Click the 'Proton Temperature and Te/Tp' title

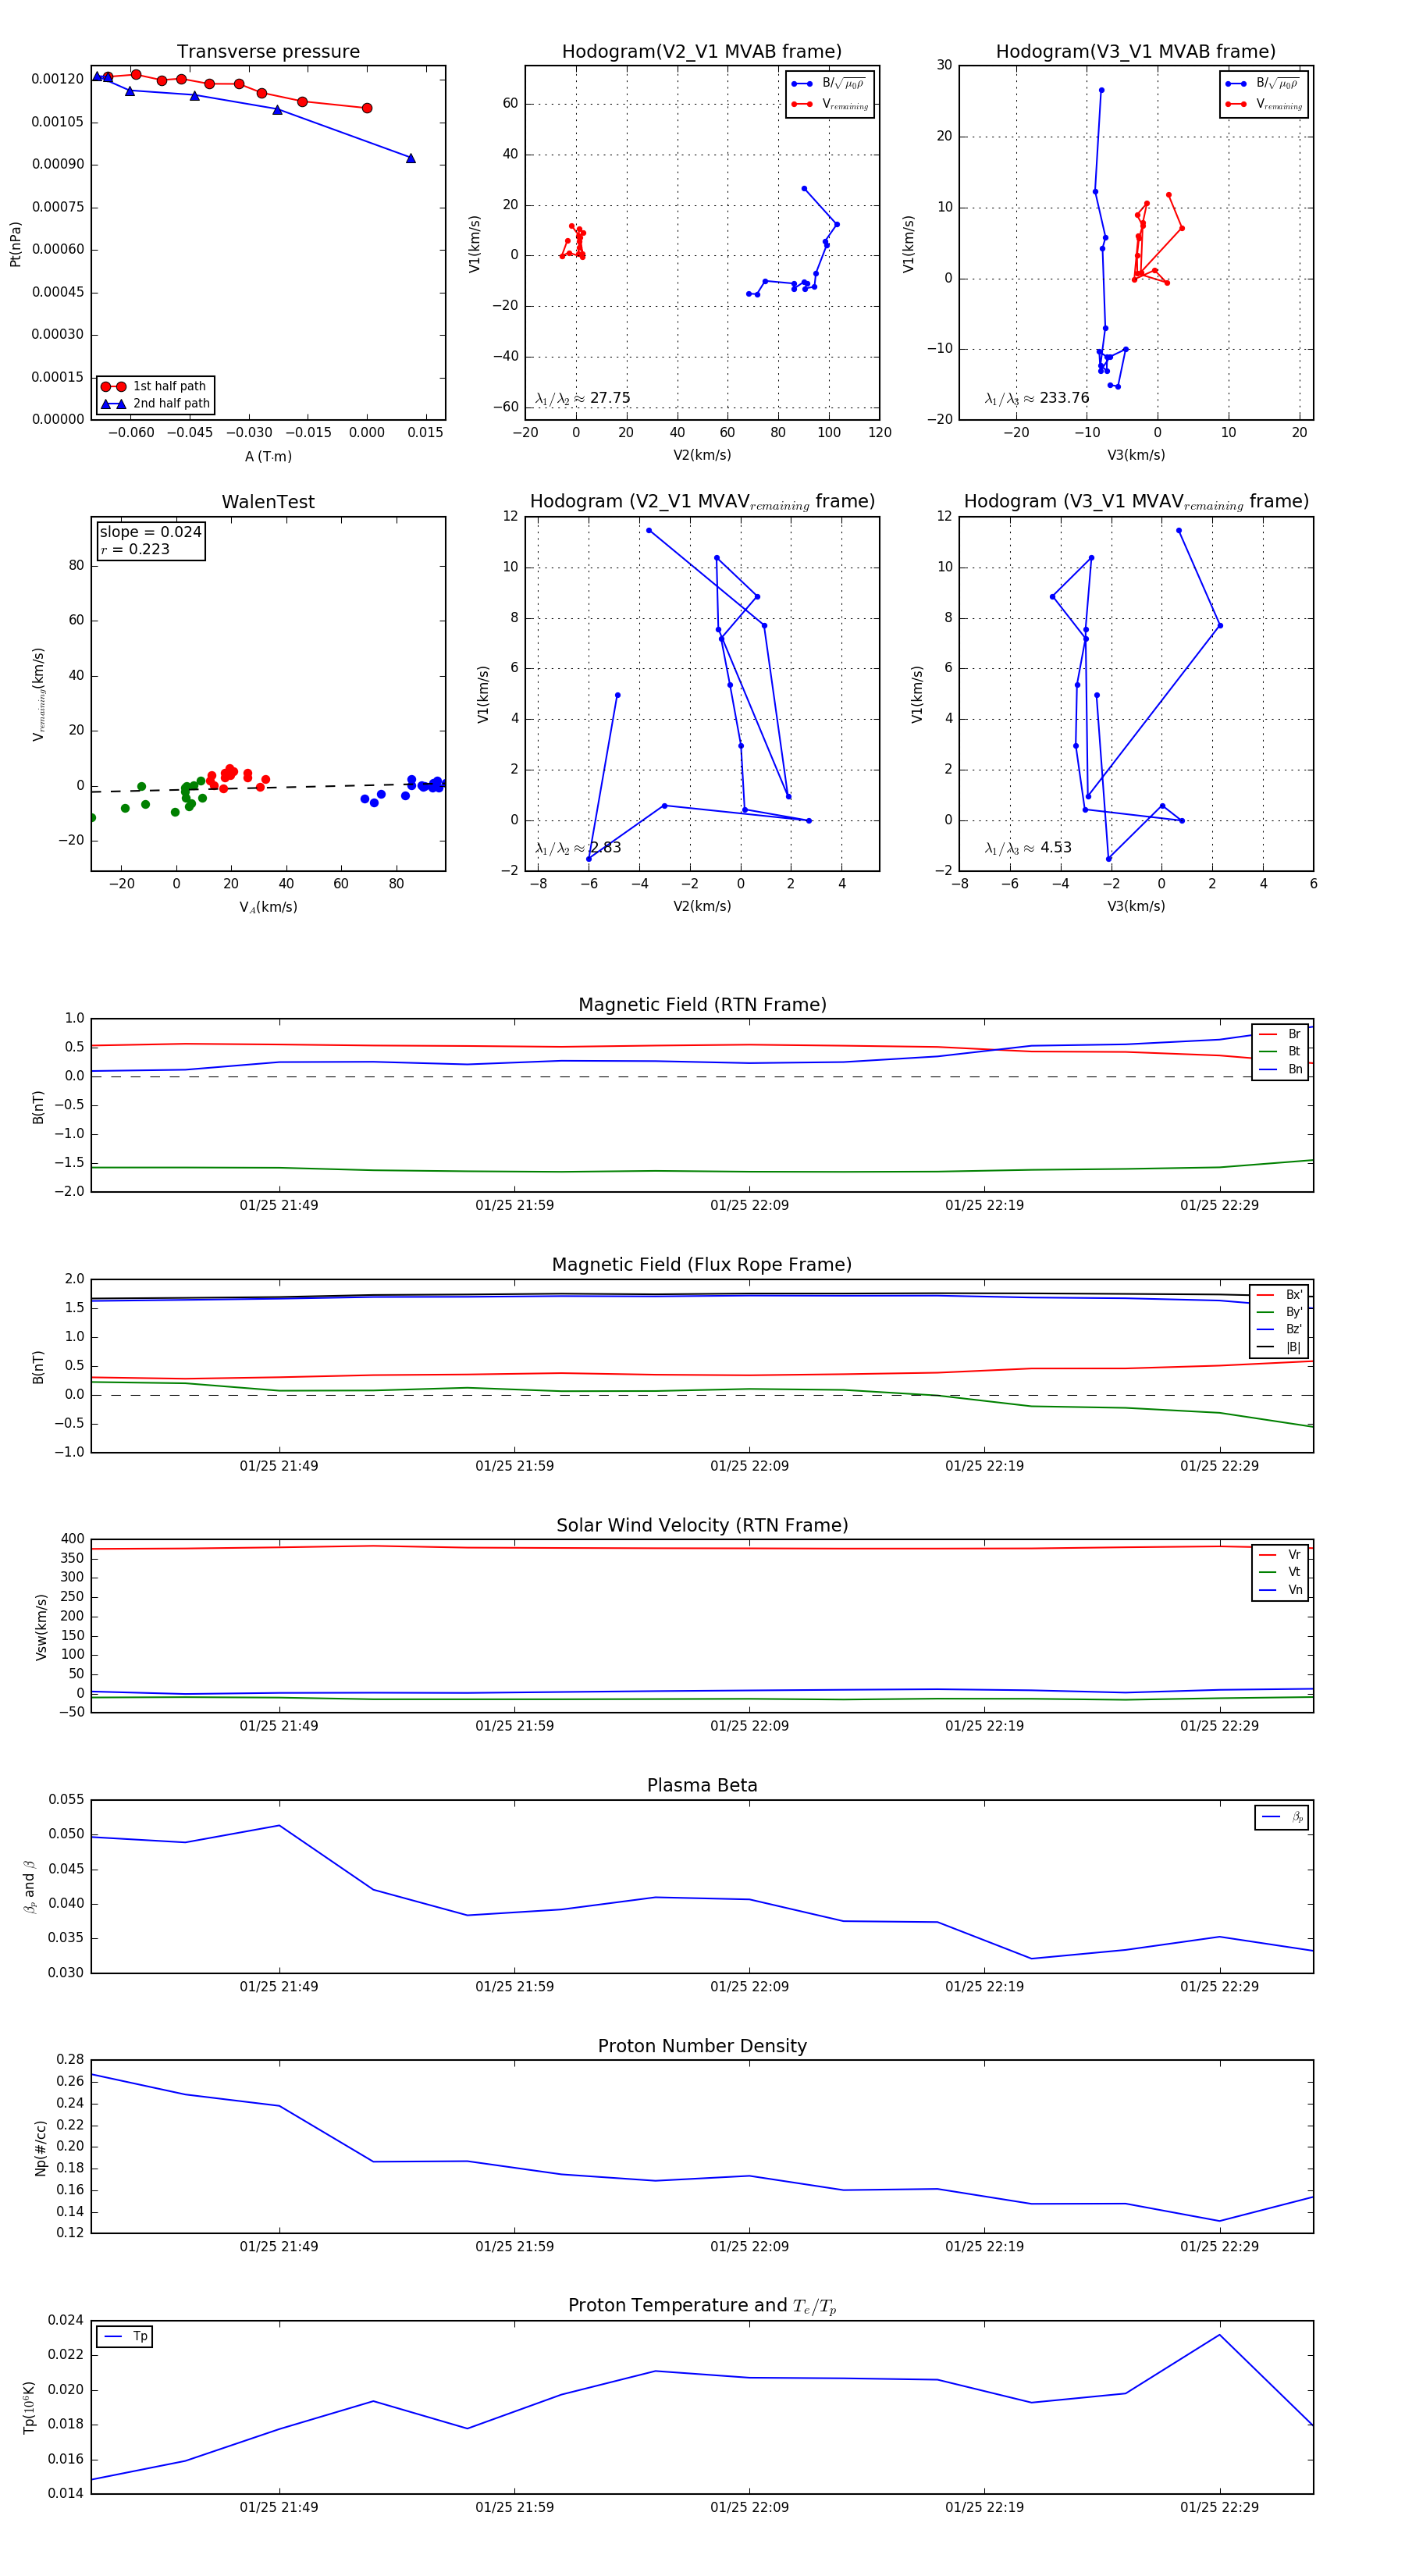[x=702, y=2306]
